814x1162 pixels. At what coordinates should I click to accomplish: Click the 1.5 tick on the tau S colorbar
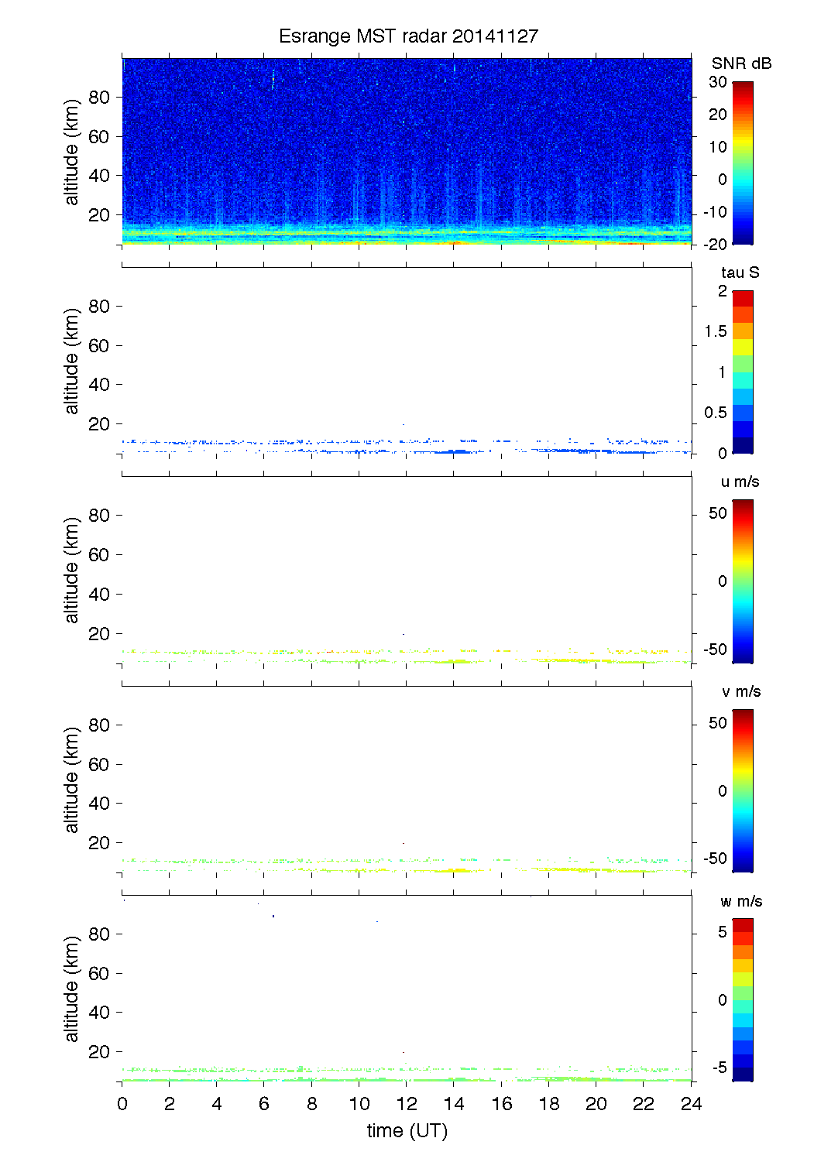(716, 331)
